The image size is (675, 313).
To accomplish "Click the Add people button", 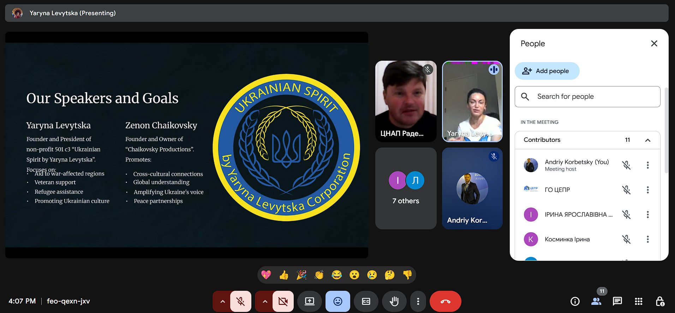I will click(x=547, y=71).
